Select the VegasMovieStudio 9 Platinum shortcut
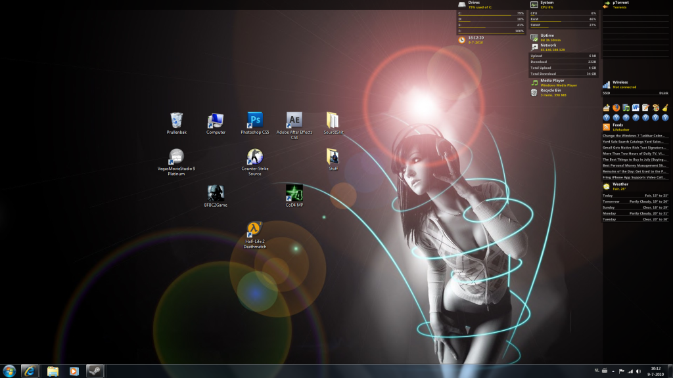Image resolution: width=673 pixels, height=378 pixels. (x=176, y=162)
